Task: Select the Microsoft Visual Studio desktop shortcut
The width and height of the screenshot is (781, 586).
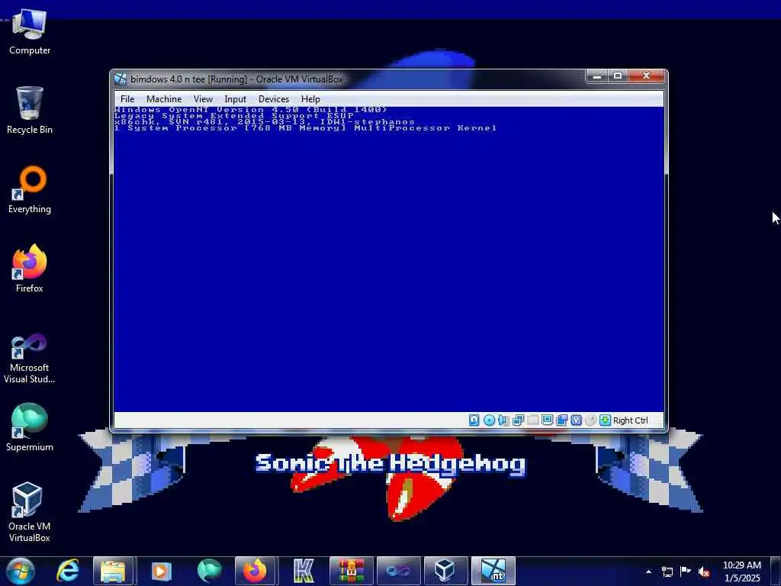Action: pyautogui.click(x=30, y=359)
